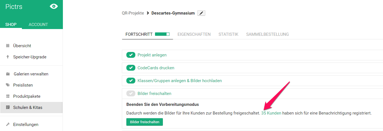Switch to the Eigenschaften tab
The image size is (383, 131).
click(194, 34)
